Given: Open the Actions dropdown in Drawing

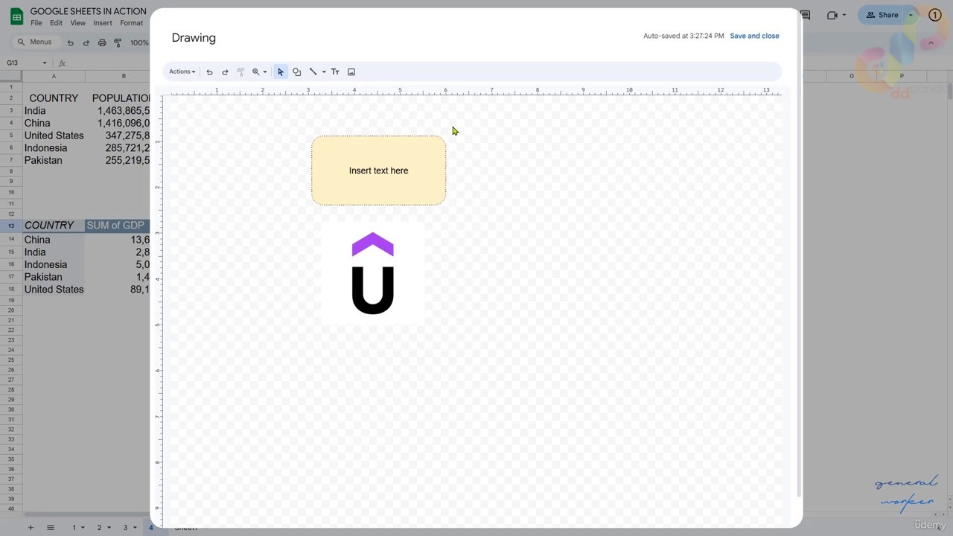Looking at the screenshot, I should 182,72.
